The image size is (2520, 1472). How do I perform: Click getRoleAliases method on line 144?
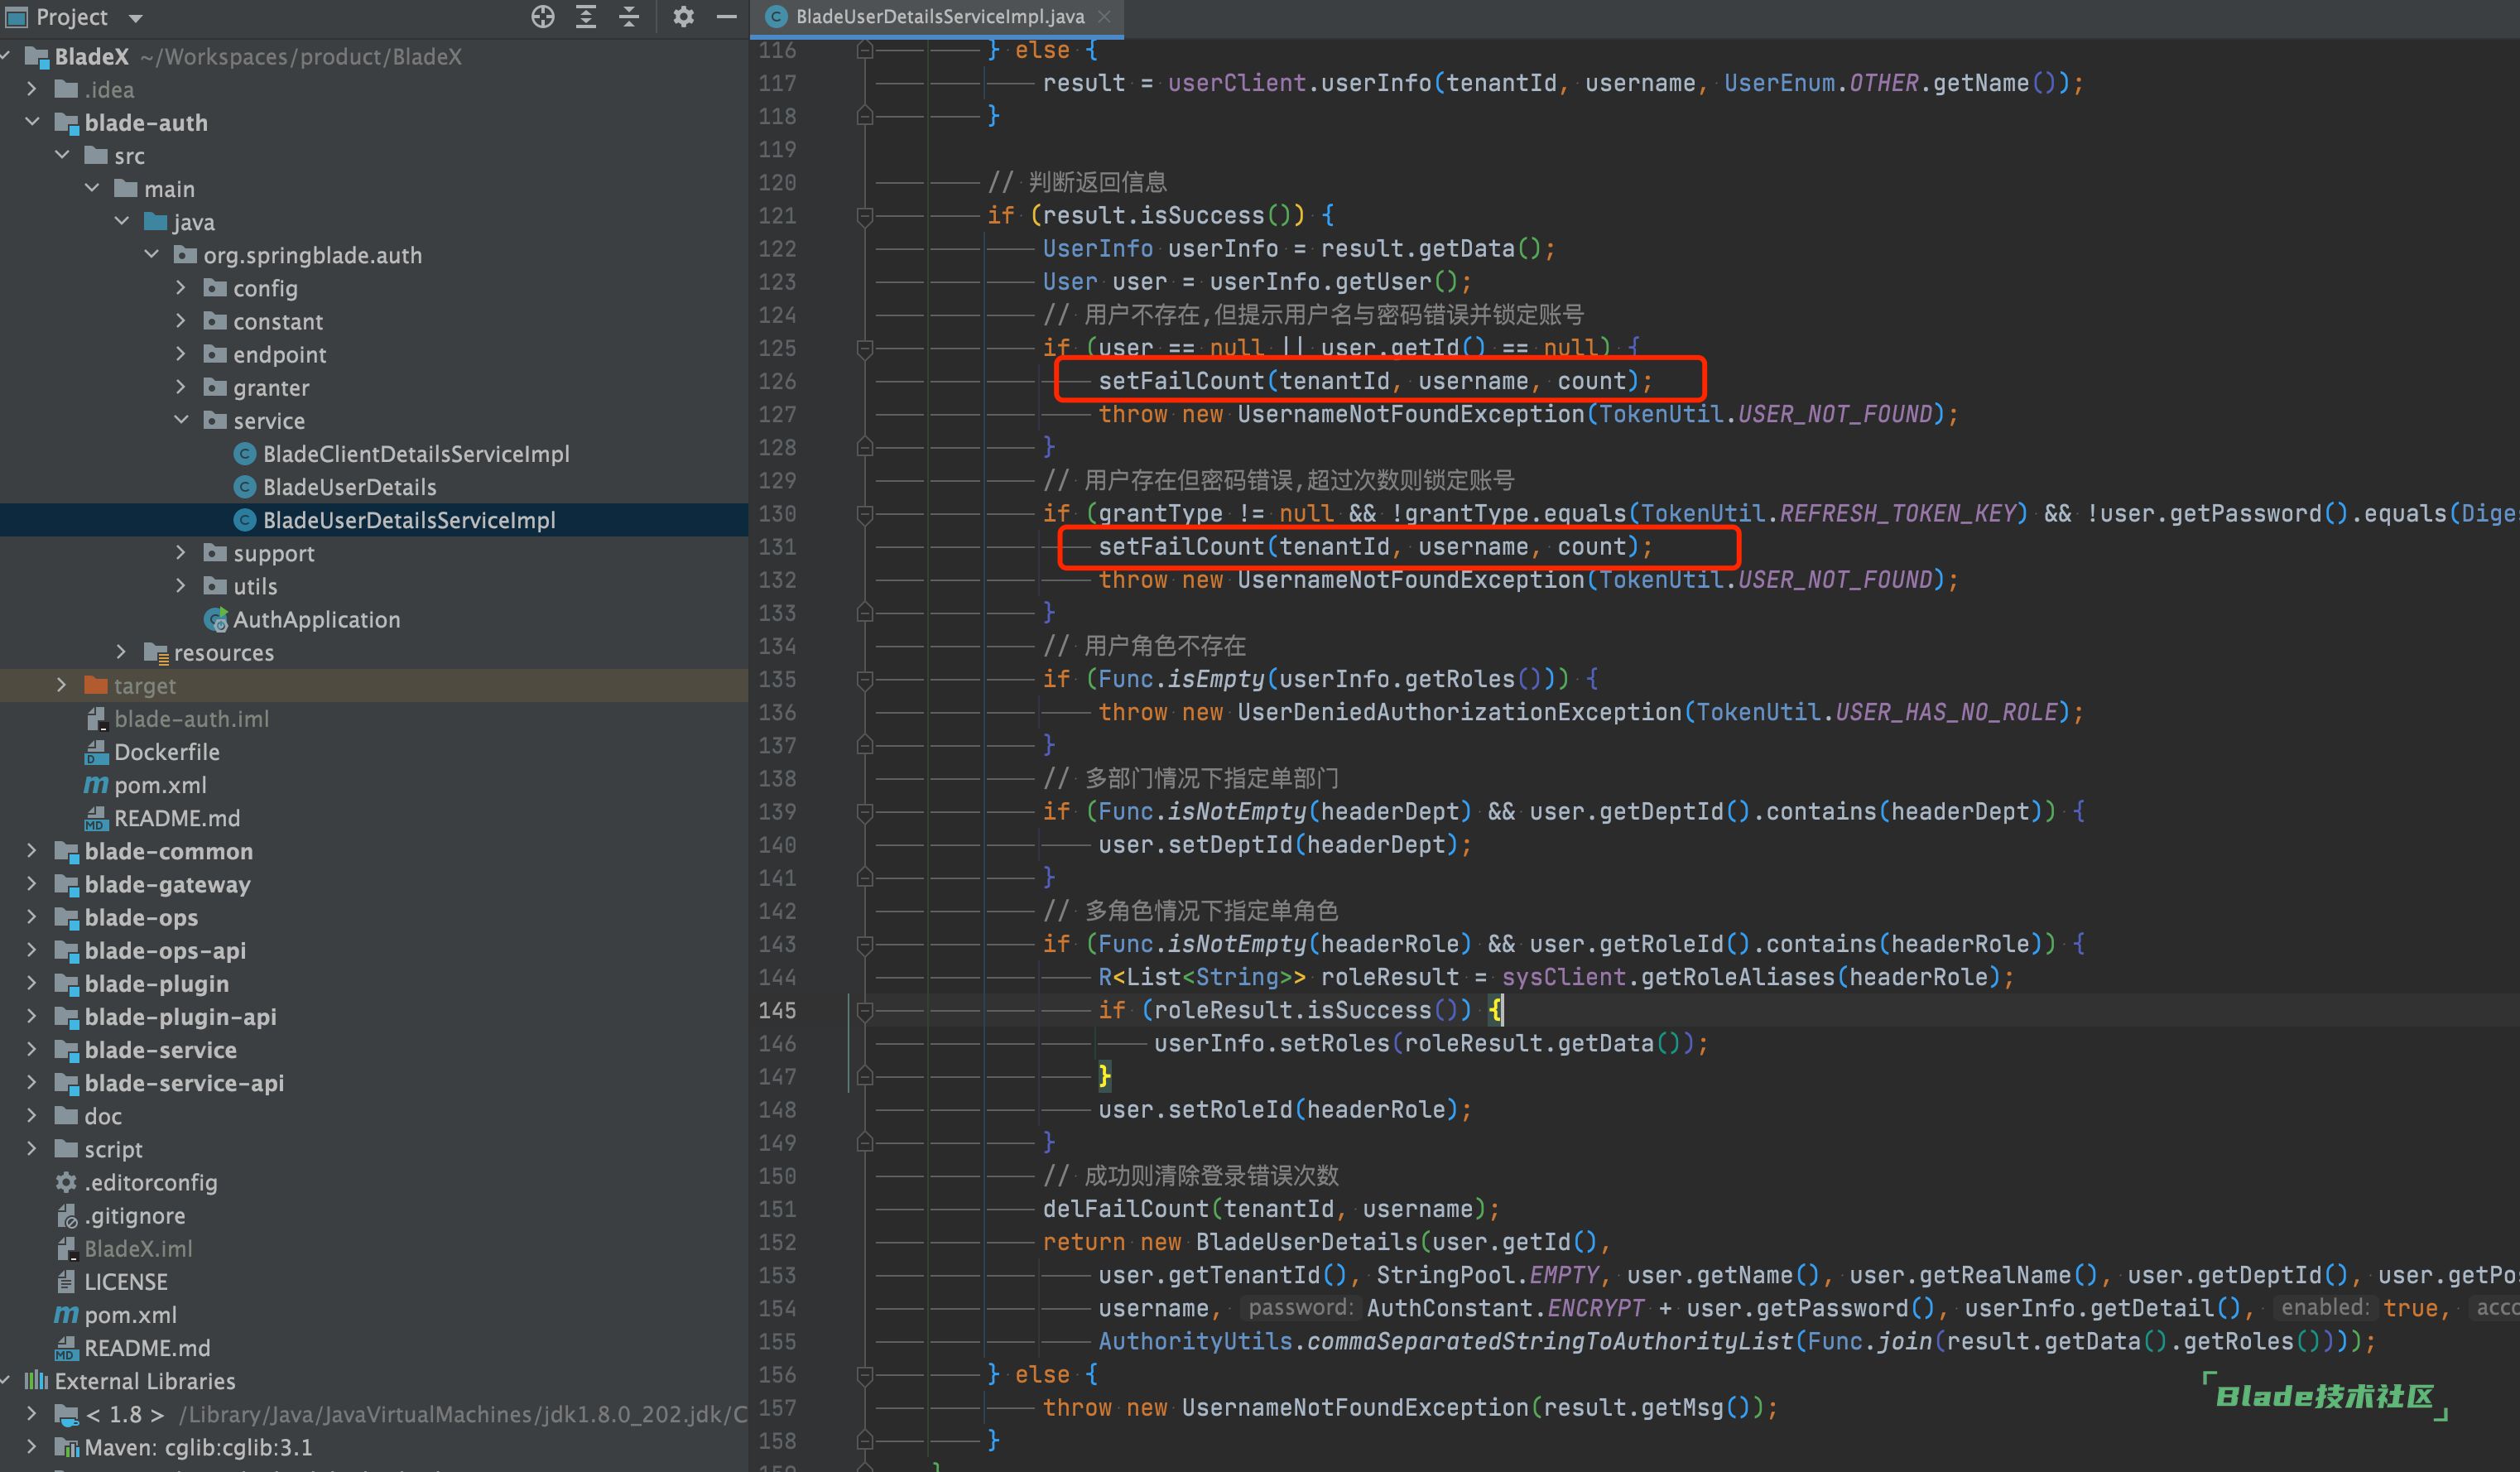1738,977
